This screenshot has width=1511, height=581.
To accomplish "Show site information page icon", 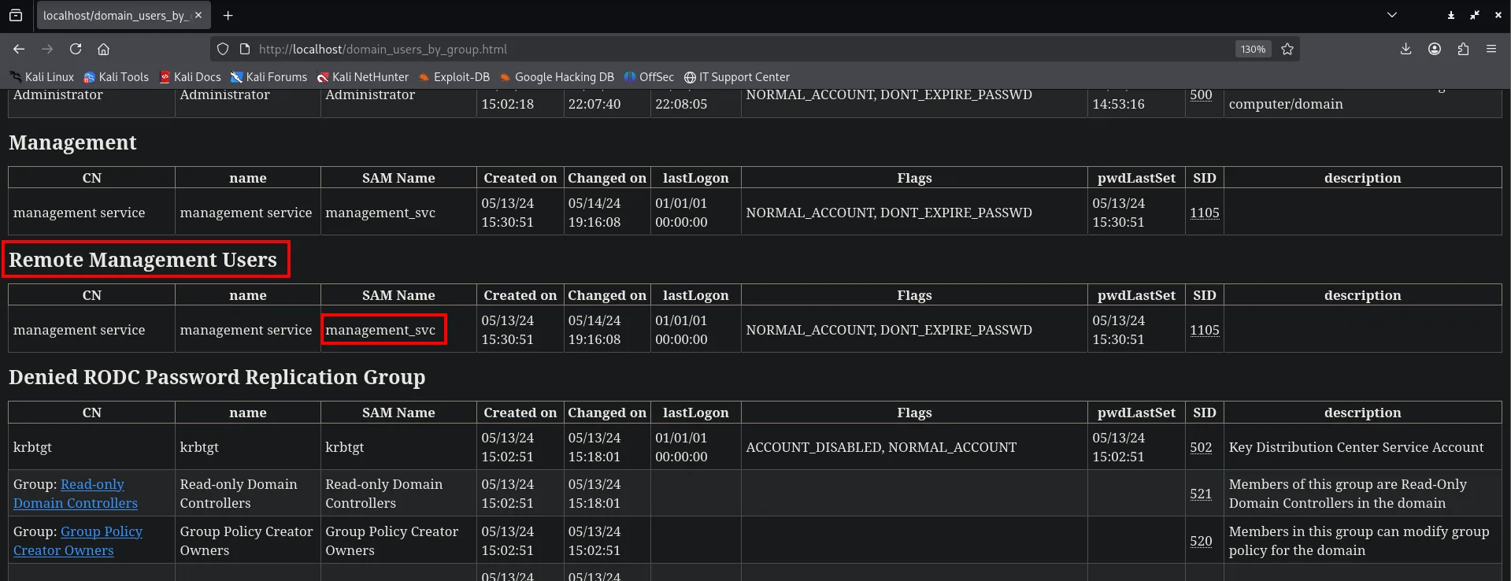I will 245,49.
